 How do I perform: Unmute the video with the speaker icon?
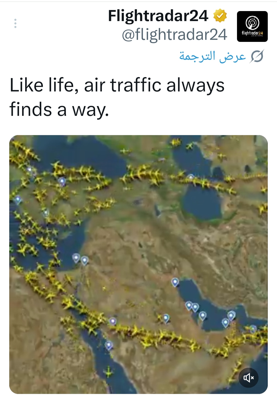[248, 377]
